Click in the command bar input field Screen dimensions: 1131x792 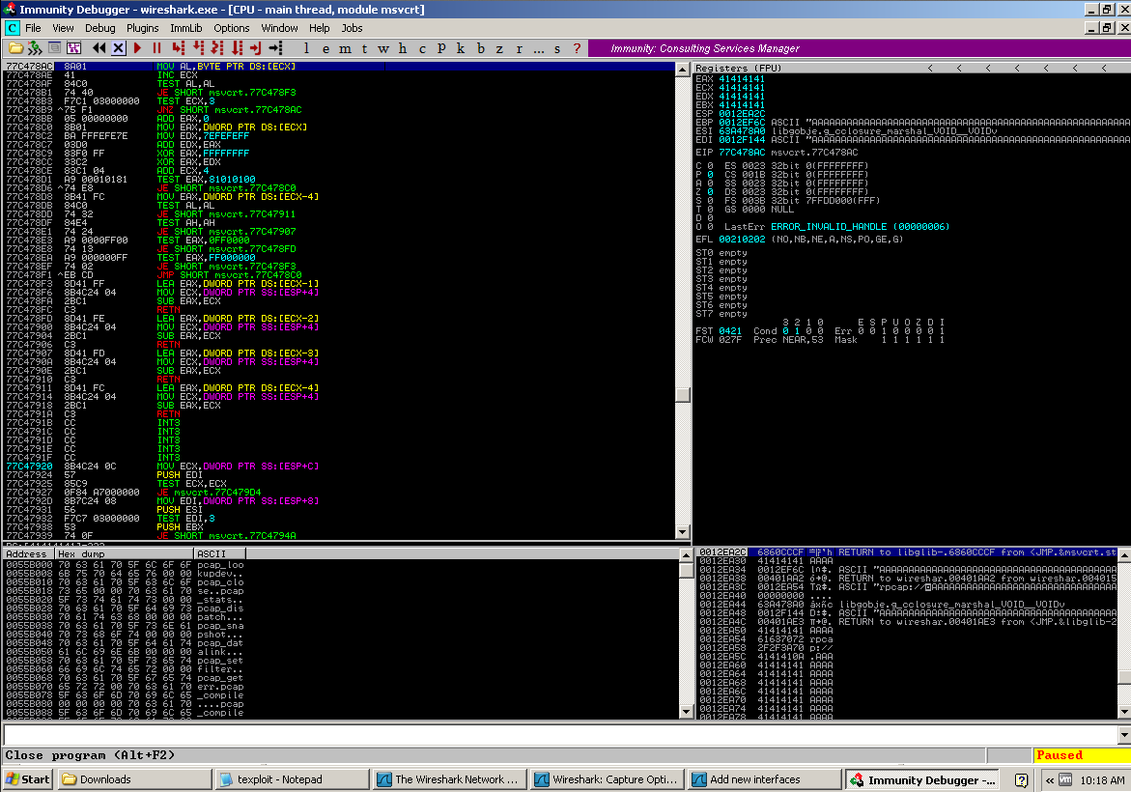pos(560,735)
